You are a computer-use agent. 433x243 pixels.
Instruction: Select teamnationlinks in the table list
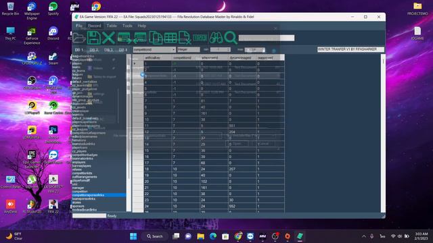tap(83, 159)
